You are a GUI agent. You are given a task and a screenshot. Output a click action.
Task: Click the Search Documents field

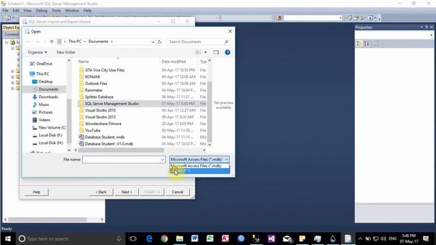(198, 42)
